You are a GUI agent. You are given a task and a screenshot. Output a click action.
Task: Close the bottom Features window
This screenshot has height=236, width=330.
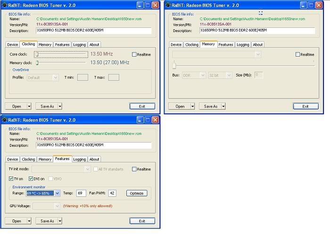[155, 120]
